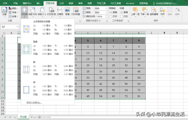Add a new sheet with plus button
The width and height of the screenshot is (188, 120).
pyautogui.click(x=40, y=117)
